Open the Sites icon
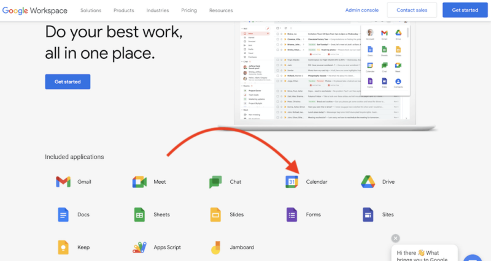 coord(368,214)
